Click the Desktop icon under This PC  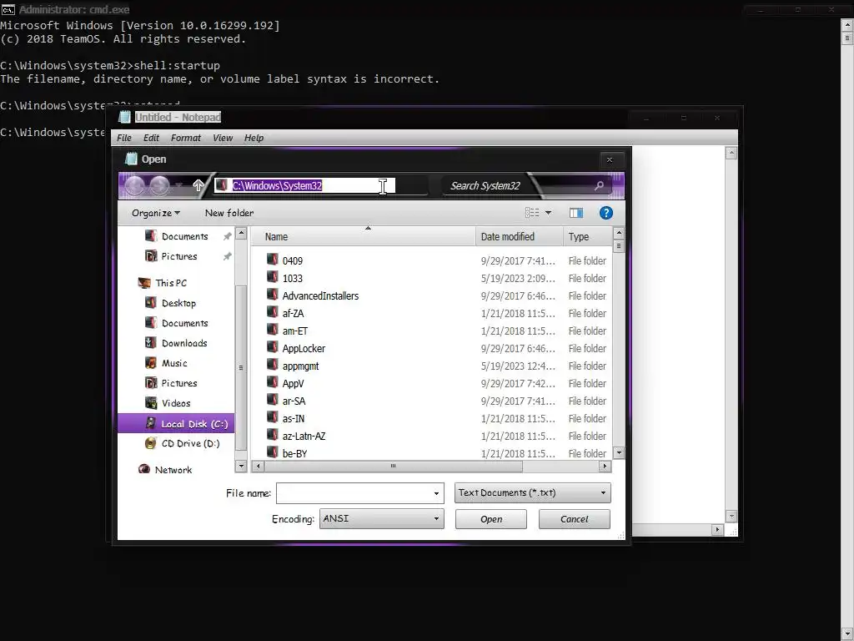click(151, 302)
